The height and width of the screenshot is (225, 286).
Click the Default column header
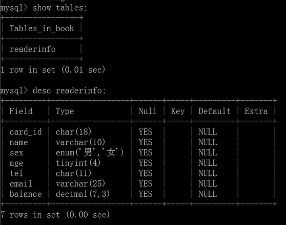tap(214, 111)
